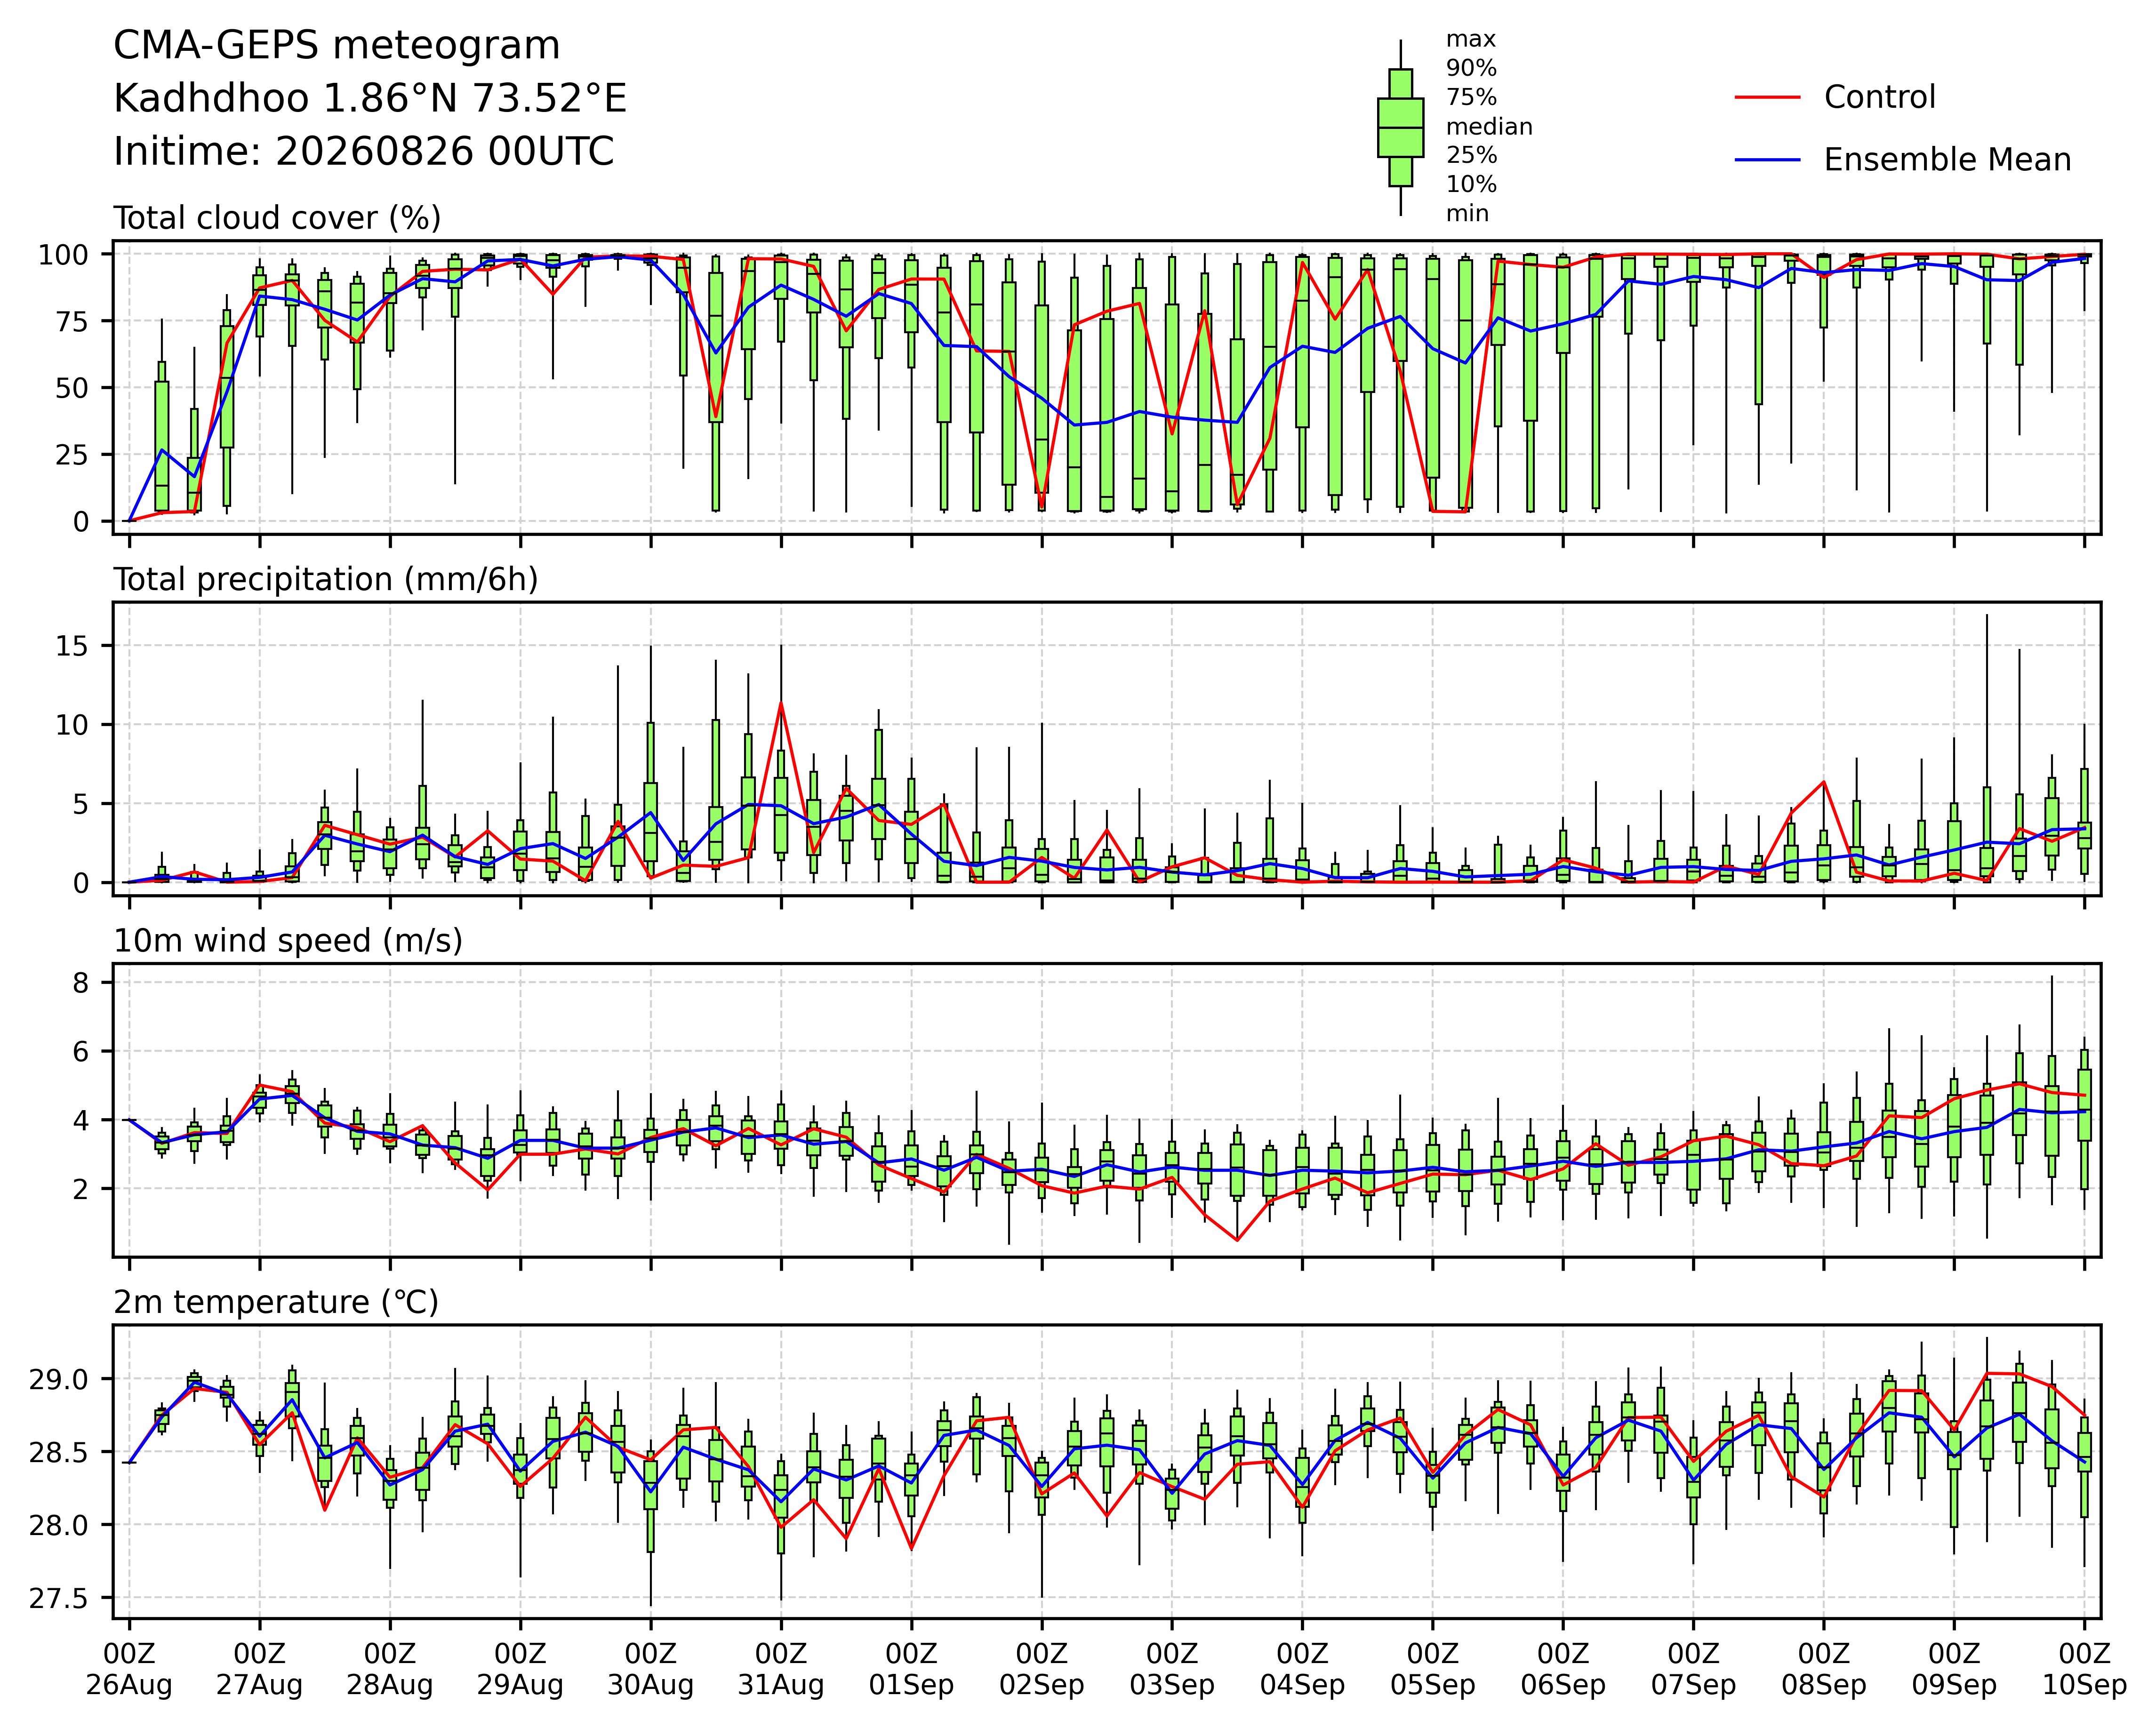Viewport: 2156px width, 1728px height.
Task: Click the Kadhdhoo location text
Action: point(370,99)
